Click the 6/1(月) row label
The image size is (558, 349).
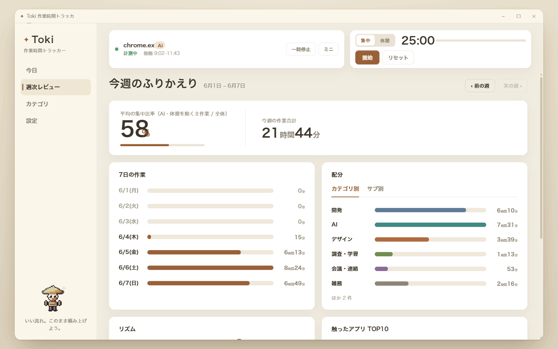(129, 190)
